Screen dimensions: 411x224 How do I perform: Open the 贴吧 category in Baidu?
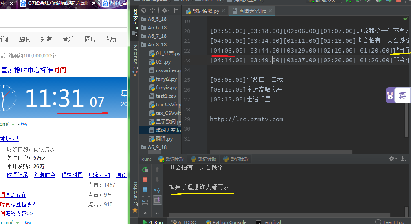[24, 39]
